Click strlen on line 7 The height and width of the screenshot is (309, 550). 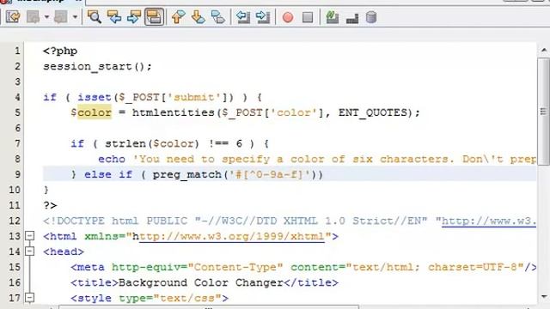(x=125, y=143)
